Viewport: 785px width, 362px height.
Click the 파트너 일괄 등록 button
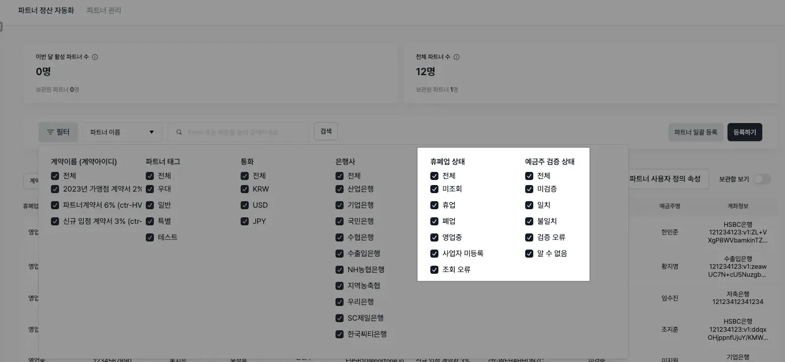[x=696, y=132]
